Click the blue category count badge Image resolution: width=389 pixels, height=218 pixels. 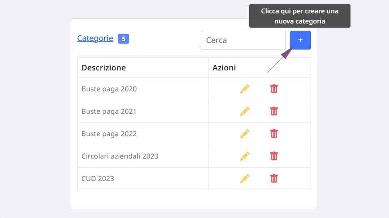(x=124, y=39)
